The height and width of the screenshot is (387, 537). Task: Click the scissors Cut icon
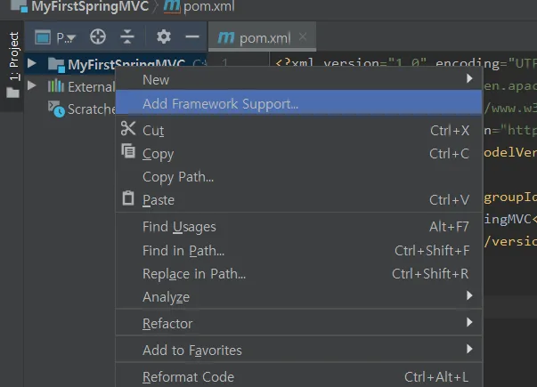click(x=128, y=130)
